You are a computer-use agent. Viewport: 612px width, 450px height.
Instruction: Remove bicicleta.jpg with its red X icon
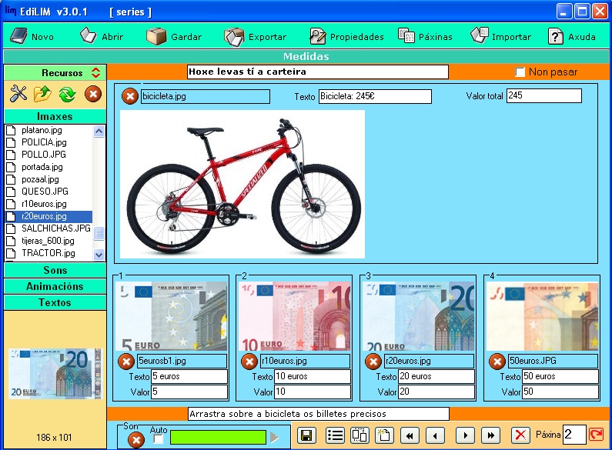click(131, 96)
